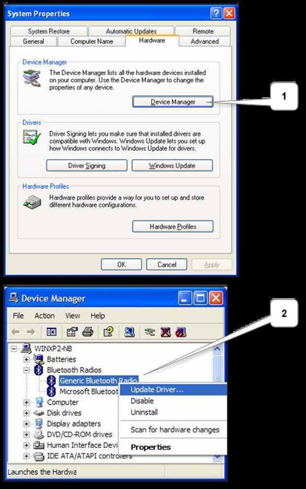The width and height of the screenshot is (306, 489).
Task: Click the Windows Update button
Action: coord(172,166)
